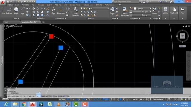Viewport: 191px width, 107px height.
Task: Select the Circle tool
Action: tap(16, 11)
